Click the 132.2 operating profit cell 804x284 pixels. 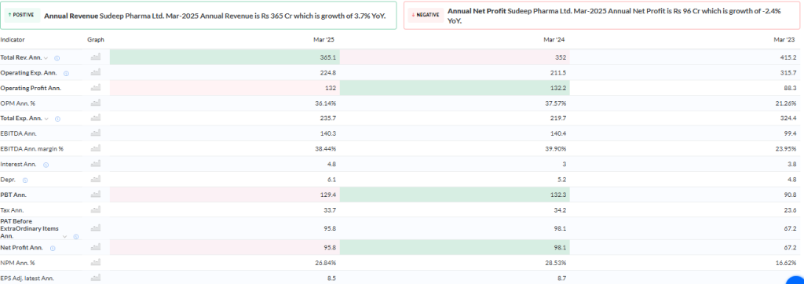455,88
